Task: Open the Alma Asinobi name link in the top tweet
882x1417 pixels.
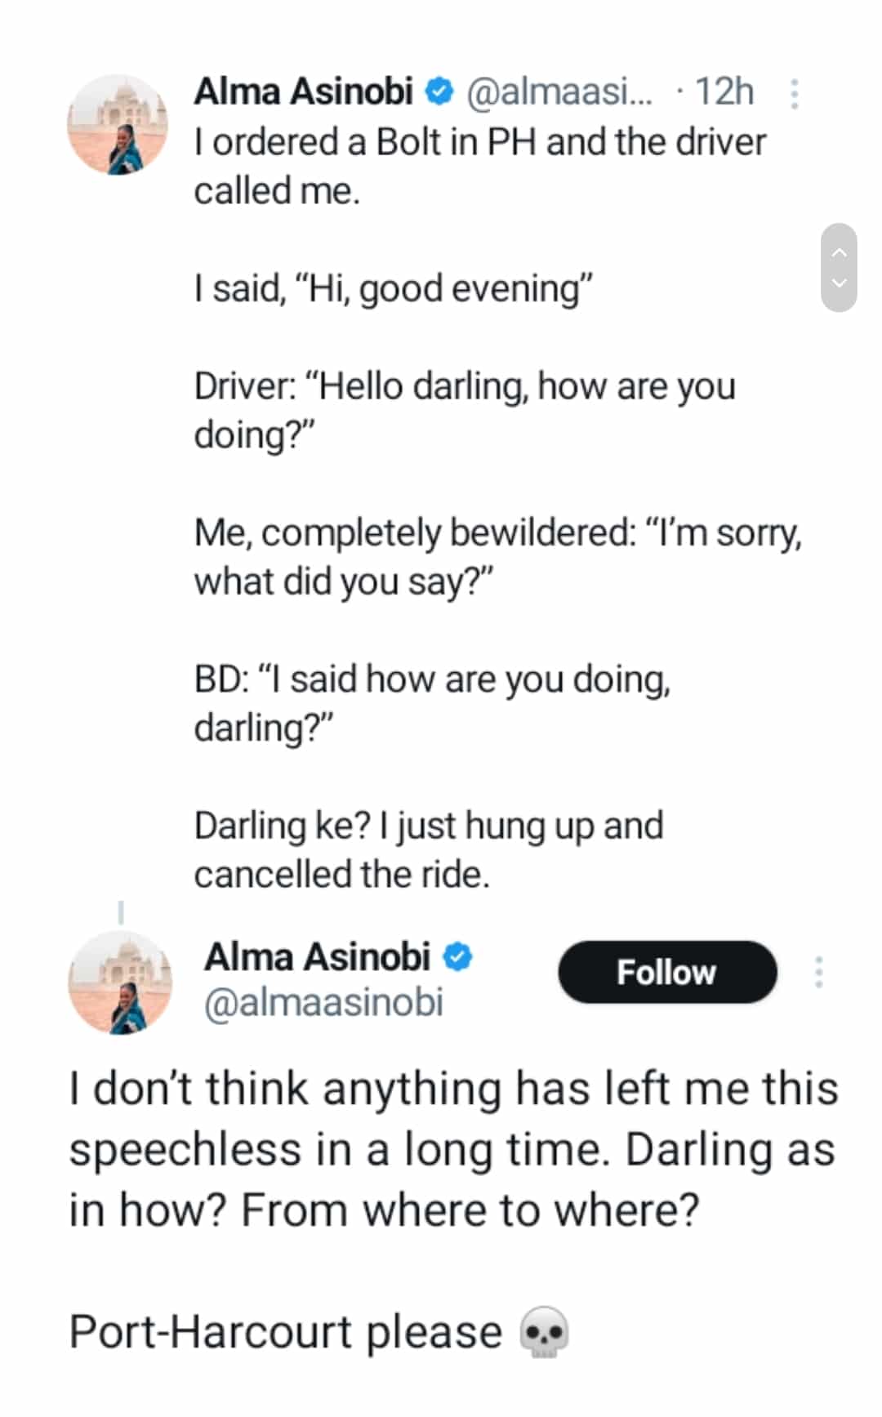Action: coord(303,91)
